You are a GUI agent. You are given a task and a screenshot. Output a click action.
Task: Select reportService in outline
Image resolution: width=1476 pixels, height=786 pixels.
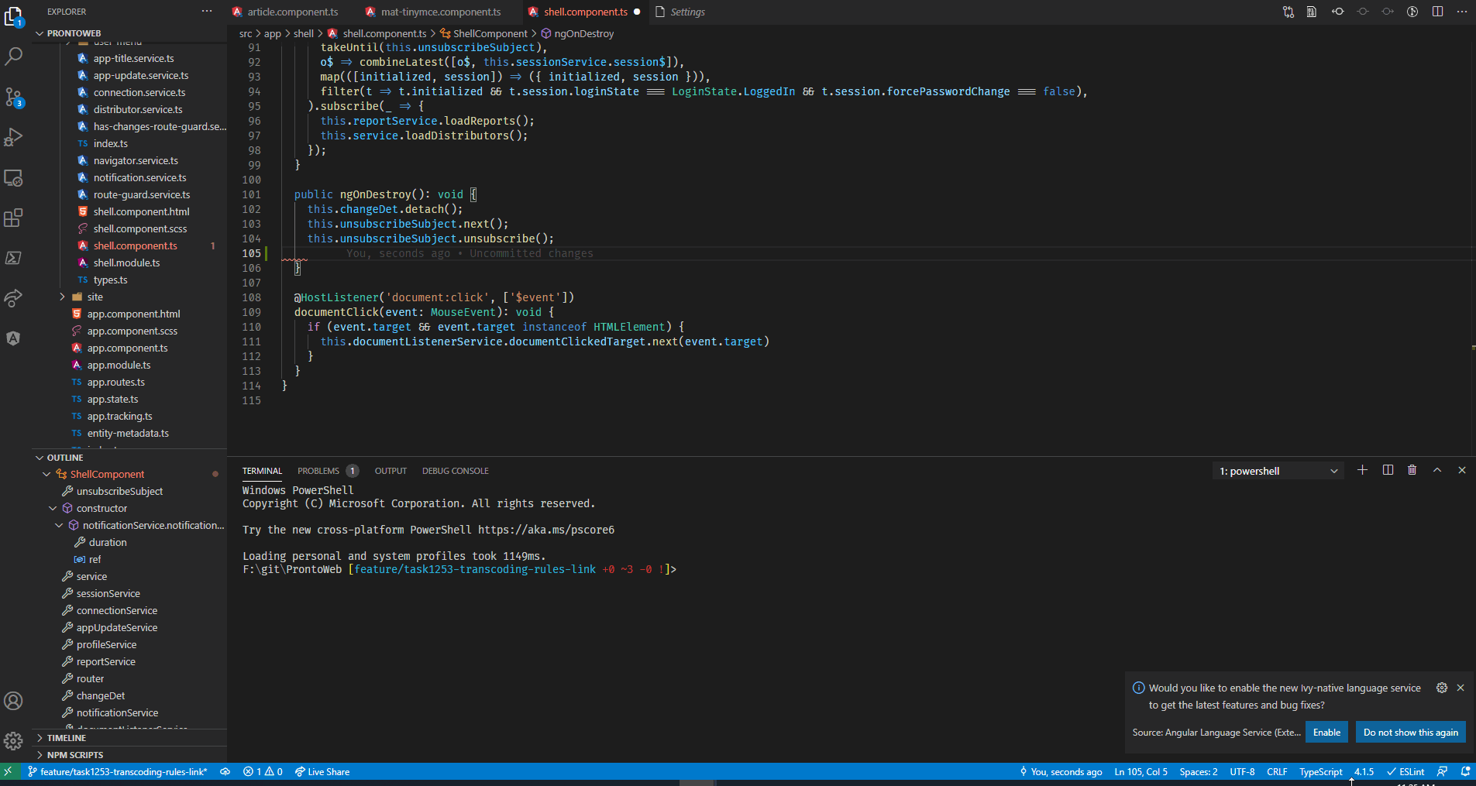105,661
